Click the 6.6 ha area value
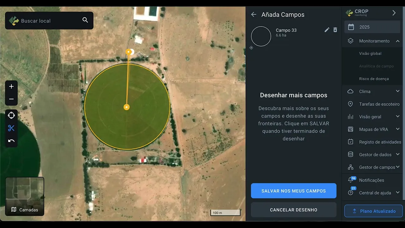Image resolution: width=405 pixels, height=228 pixels. [x=281, y=35]
